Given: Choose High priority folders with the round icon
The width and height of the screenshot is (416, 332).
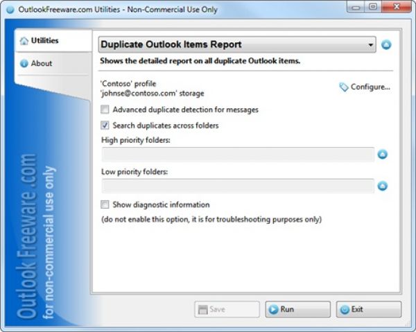Looking at the screenshot, I should coord(382,154).
